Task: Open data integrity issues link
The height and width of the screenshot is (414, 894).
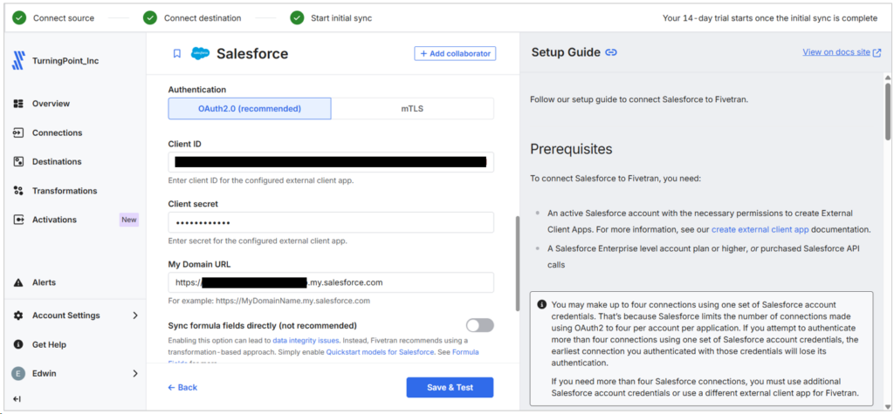Action: [306, 341]
